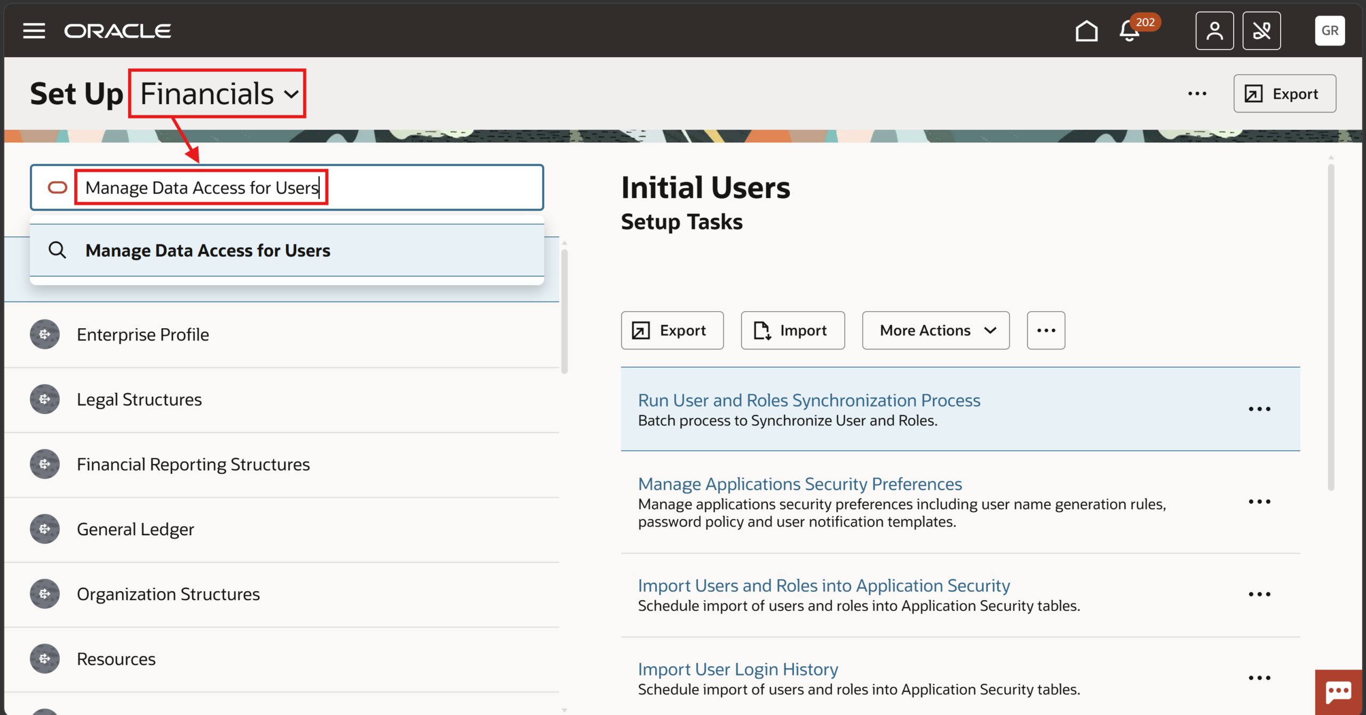Open actions for Manage Applications Security Preferences
Image resolution: width=1366 pixels, height=715 pixels.
1259,502
